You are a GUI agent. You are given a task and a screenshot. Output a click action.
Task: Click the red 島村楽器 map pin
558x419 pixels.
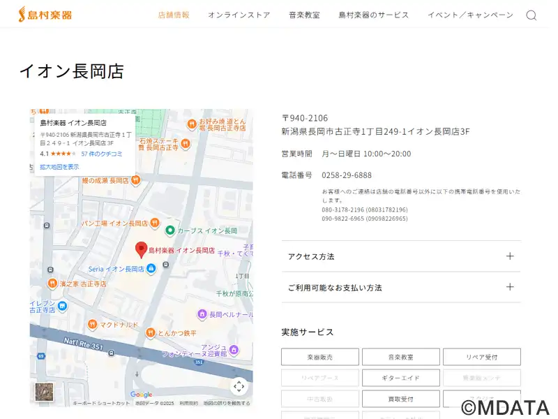(x=141, y=249)
